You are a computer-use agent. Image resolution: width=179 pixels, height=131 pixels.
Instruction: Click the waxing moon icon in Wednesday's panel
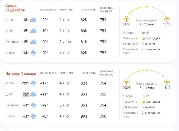point(144,39)
